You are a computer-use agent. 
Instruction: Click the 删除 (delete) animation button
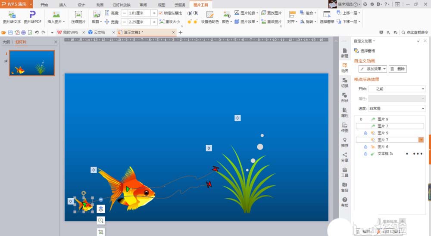tap(397, 69)
